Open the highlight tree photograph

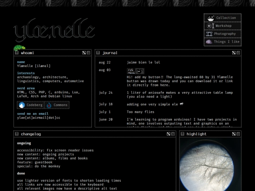[210, 165]
